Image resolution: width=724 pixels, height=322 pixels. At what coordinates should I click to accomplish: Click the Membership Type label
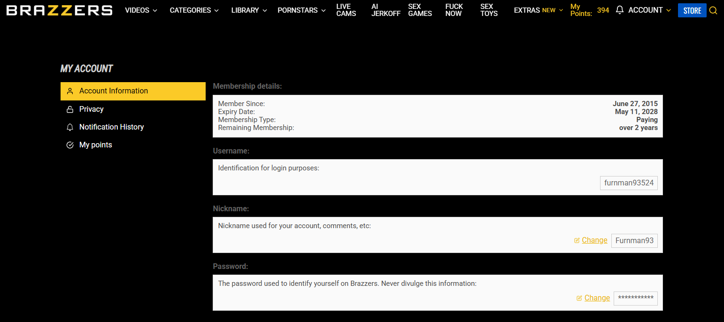click(x=247, y=120)
